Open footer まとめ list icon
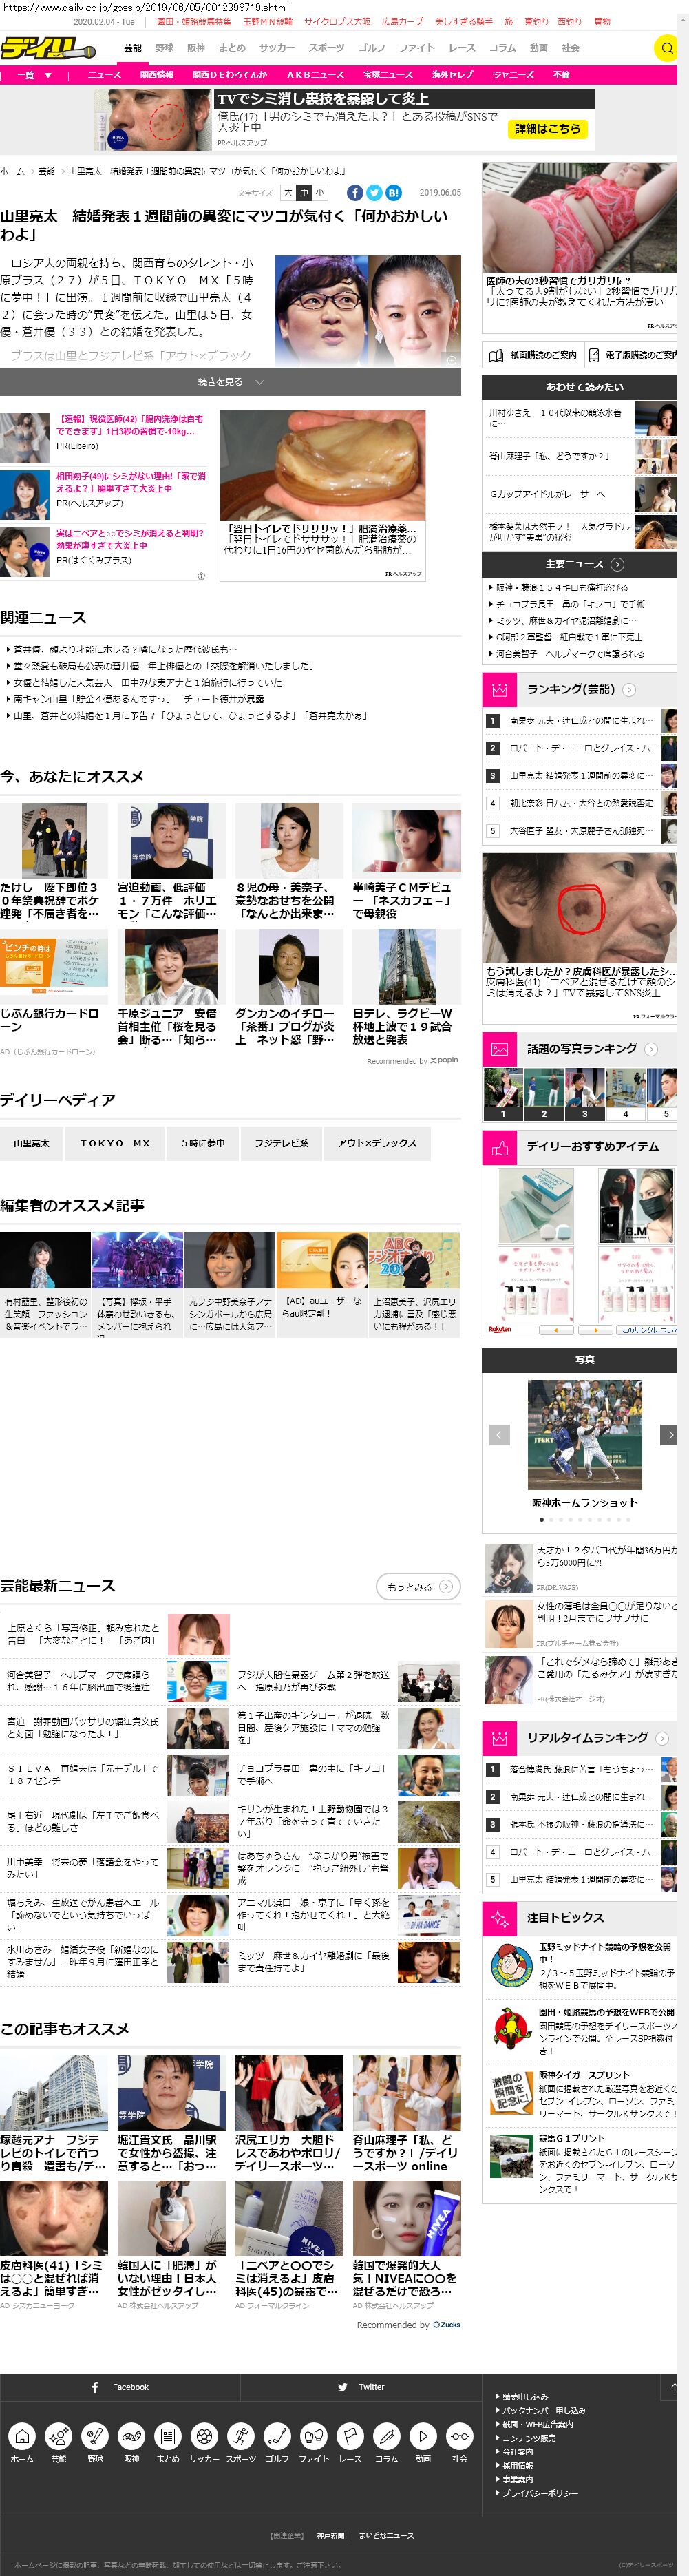 [x=168, y=2436]
